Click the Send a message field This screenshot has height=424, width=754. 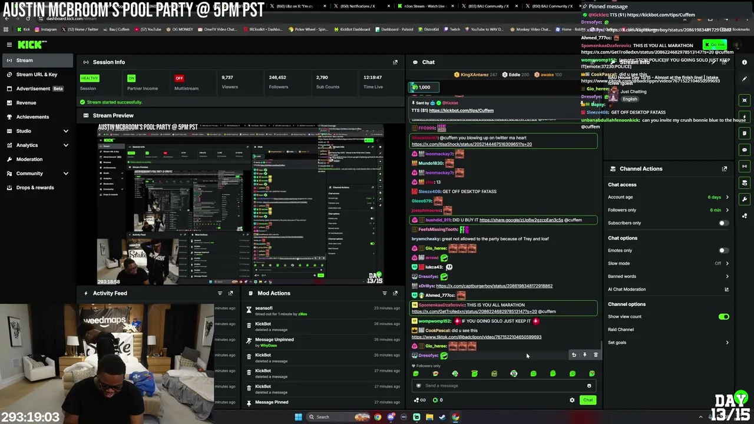pyautogui.click(x=503, y=386)
